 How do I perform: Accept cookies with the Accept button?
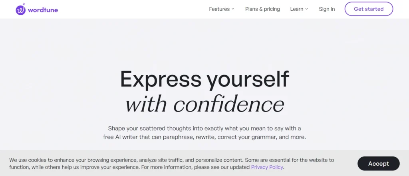coord(378,164)
